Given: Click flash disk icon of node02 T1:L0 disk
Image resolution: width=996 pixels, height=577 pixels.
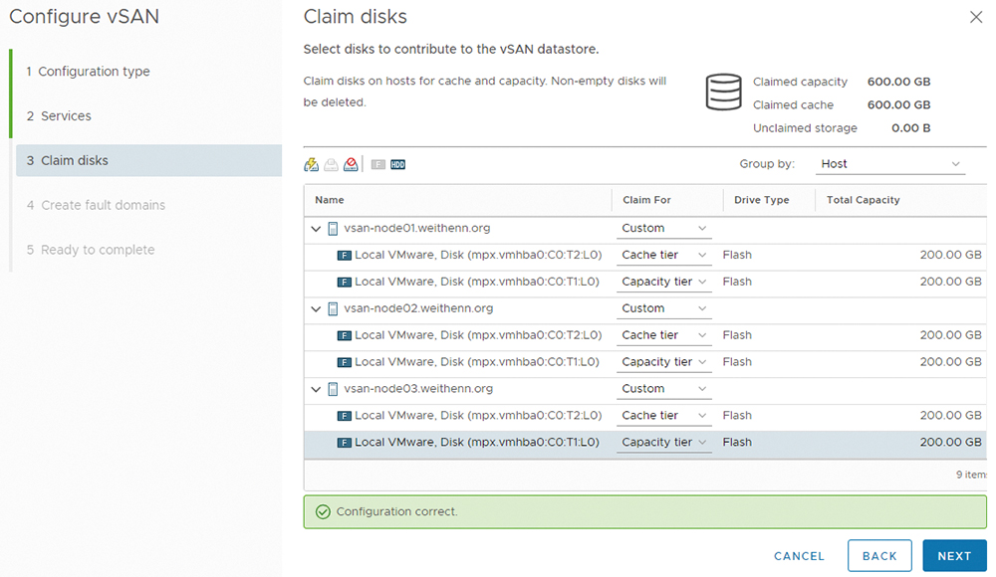Looking at the screenshot, I should (345, 362).
